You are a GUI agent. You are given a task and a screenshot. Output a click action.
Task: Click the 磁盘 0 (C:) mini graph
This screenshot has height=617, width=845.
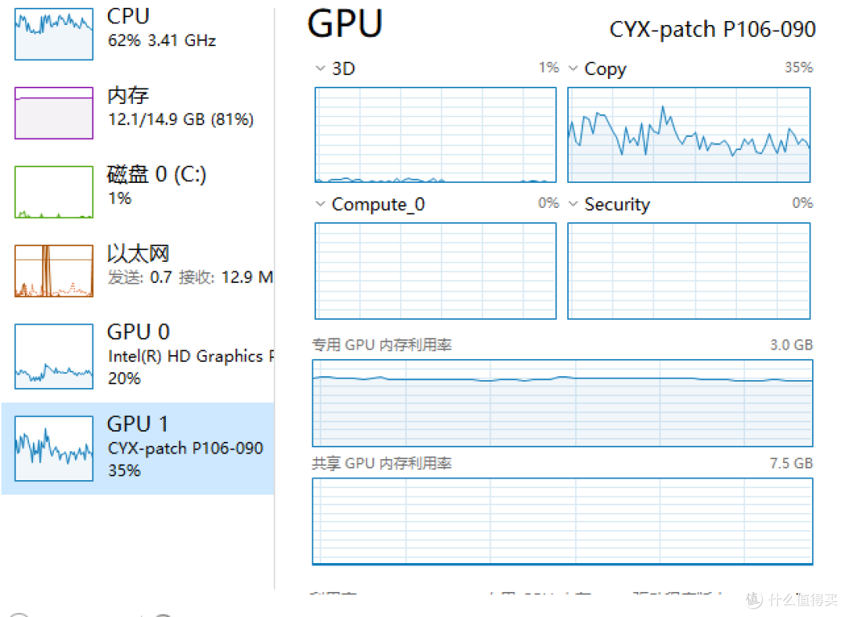coord(53,192)
